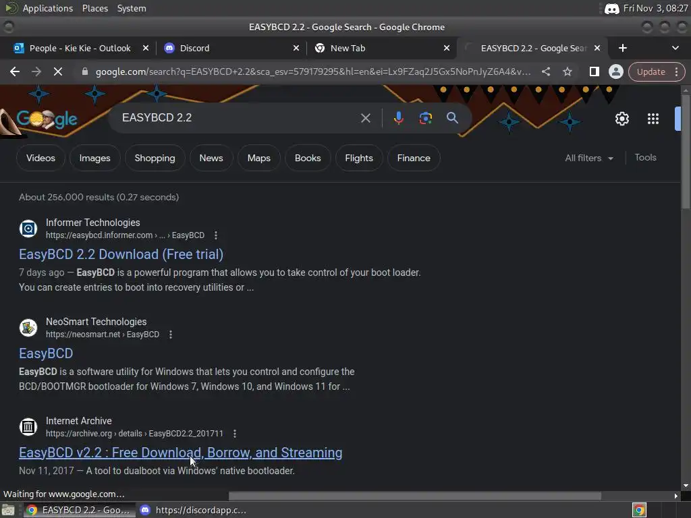Expand the All filters dropdown
The image size is (691, 518).
click(588, 158)
